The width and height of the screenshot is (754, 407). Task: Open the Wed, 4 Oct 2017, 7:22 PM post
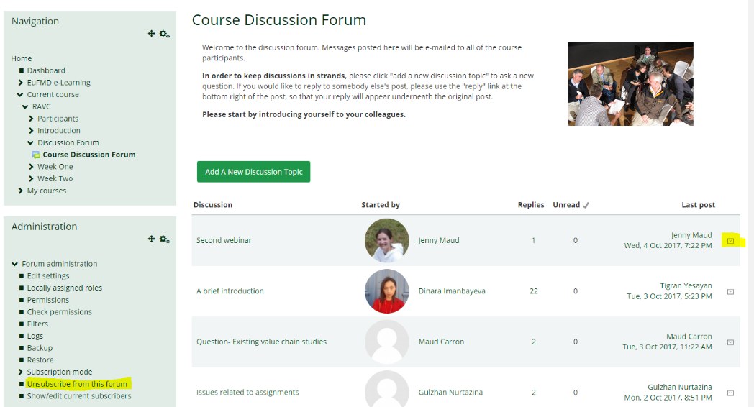pos(668,245)
